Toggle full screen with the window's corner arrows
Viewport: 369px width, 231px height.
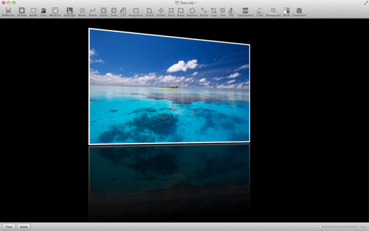(366, 3)
